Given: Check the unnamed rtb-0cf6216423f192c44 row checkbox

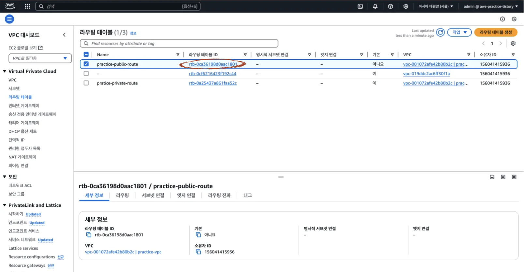Looking at the screenshot, I should [x=86, y=74].
